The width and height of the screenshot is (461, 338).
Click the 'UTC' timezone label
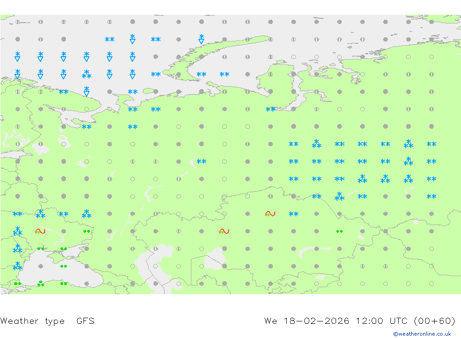pos(398,320)
